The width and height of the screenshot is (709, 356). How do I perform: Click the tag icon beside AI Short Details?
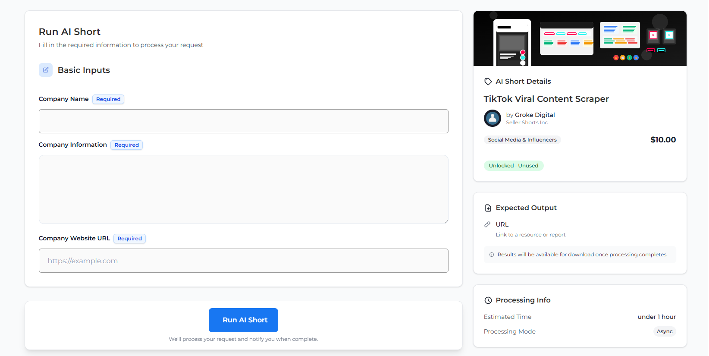488,82
